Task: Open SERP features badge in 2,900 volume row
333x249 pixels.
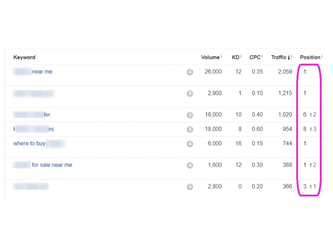Action: coord(190,93)
